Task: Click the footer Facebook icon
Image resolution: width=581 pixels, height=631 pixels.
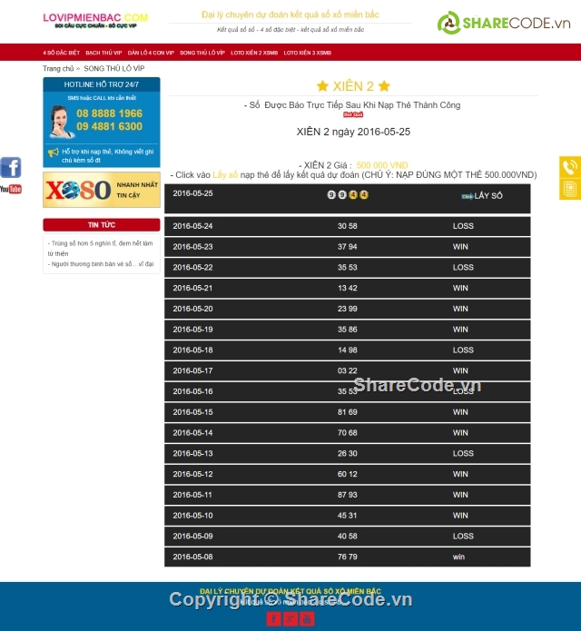Action: pyautogui.click(x=273, y=619)
